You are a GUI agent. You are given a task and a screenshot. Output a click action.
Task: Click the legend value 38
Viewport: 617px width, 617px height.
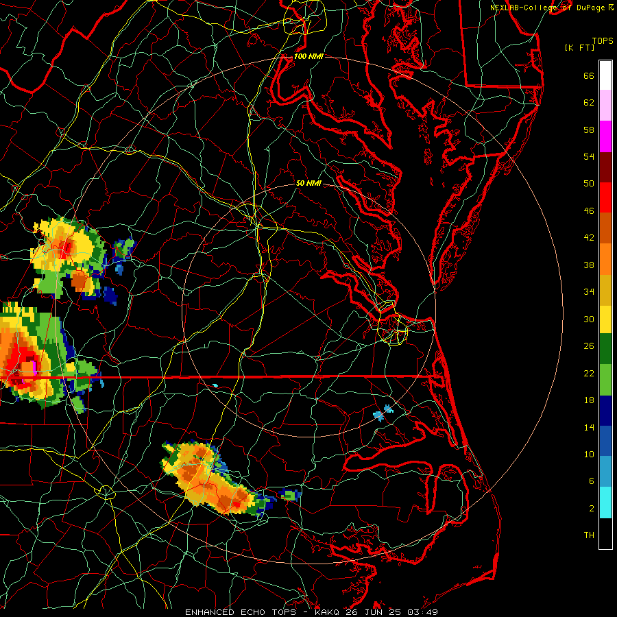click(589, 265)
